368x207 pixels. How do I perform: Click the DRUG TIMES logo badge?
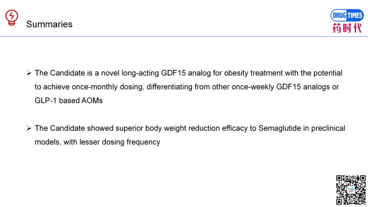click(347, 15)
